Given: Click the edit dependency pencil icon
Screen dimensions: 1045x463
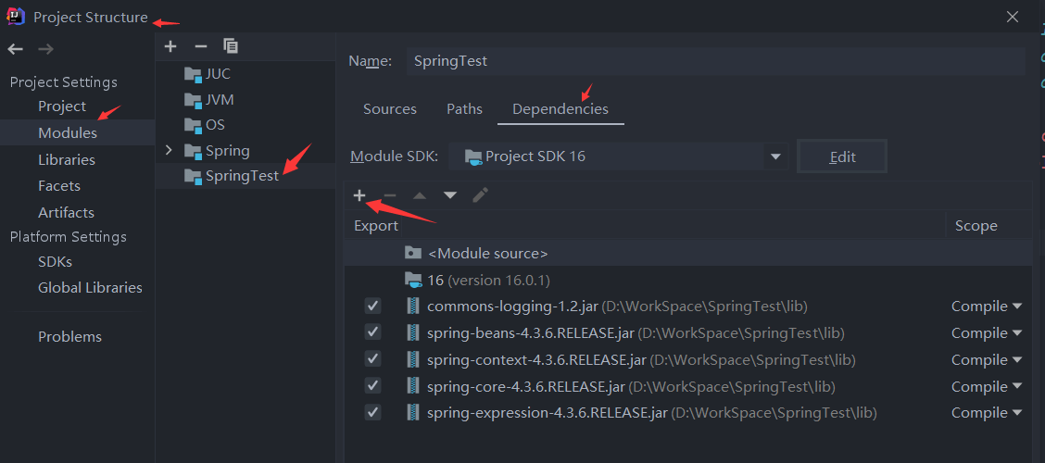Looking at the screenshot, I should coord(481,195).
